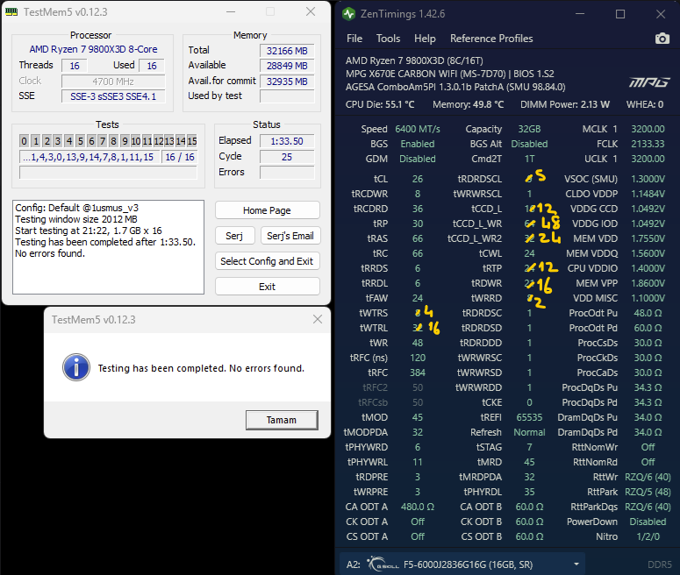Open the Tools menu in ZenTimings
The image size is (680, 575).
coord(388,39)
